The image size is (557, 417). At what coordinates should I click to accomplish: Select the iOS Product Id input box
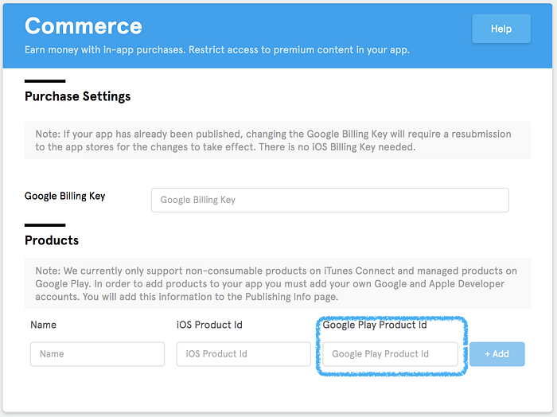[243, 354]
